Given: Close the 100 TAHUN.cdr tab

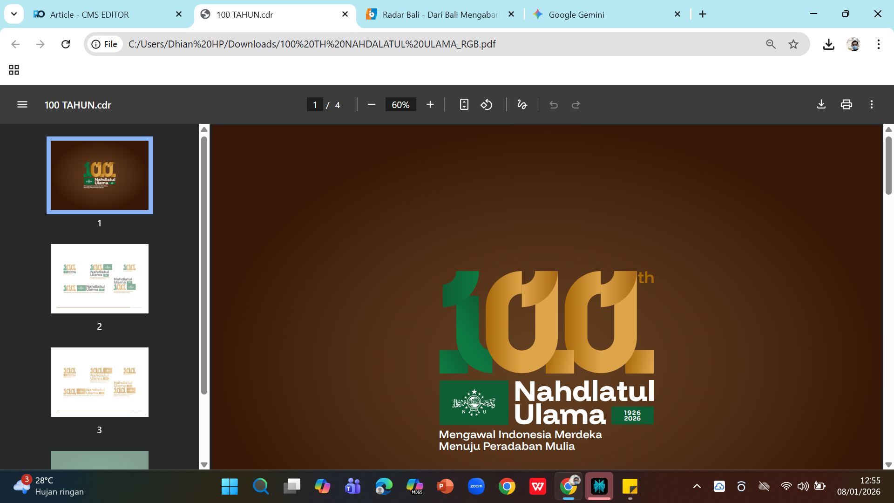Looking at the screenshot, I should (345, 14).
